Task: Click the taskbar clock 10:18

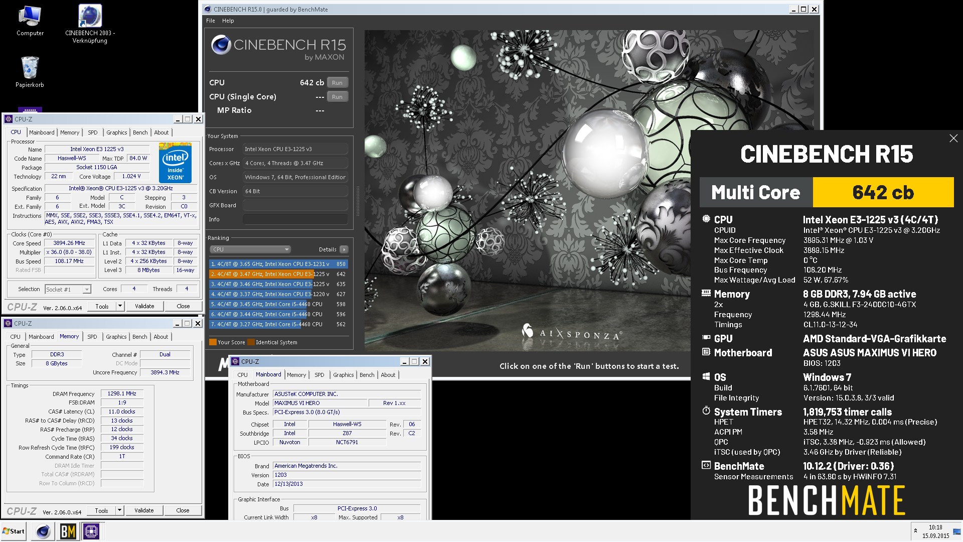Action: (935, 527)
